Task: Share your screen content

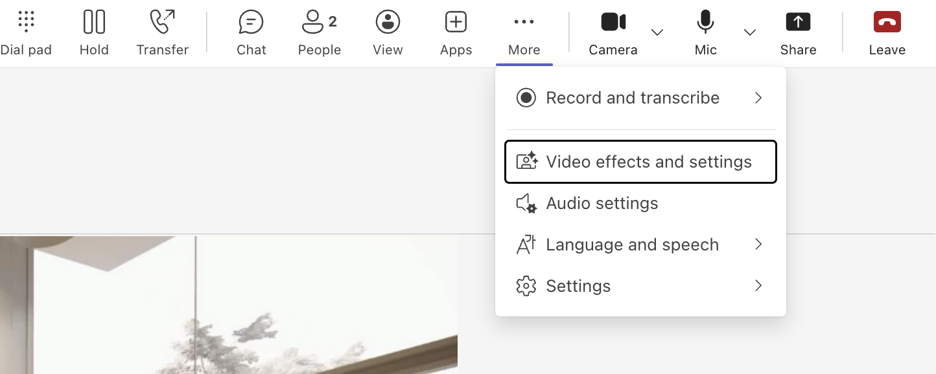Action: (798, 32)
